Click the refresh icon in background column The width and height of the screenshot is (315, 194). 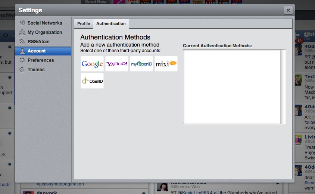(x=6, y=35)
